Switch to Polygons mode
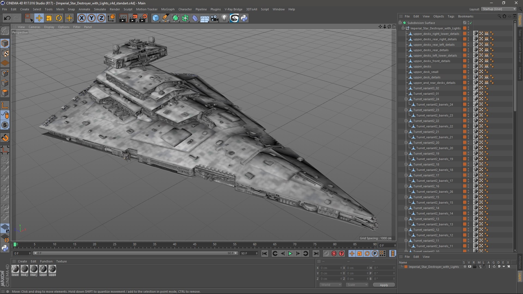Image resolution: width=523 pixels, height=294 pixels. pyautogui.click(x=5, y=93)
